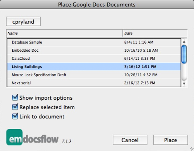The width and height of the screenshot is (194, 151).
Task: Click the date 3/16/12 1:51 PM
Action: pos(140,67)
